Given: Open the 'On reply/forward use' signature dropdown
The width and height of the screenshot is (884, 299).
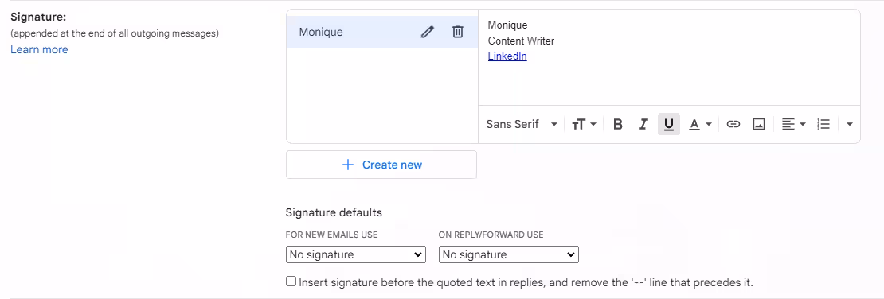Looking at the screenshot, I should pos(509,254).
